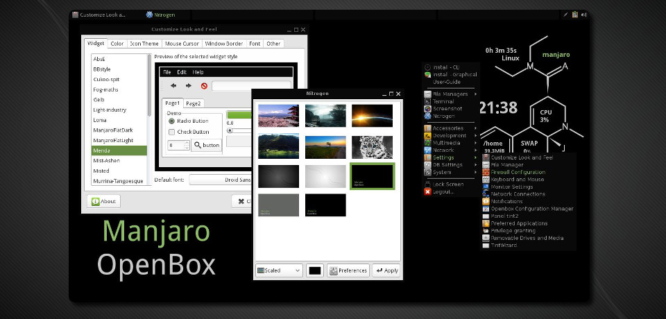Click the Install Graphical icon in menu

pyautogui.click(x=428, y=74)
